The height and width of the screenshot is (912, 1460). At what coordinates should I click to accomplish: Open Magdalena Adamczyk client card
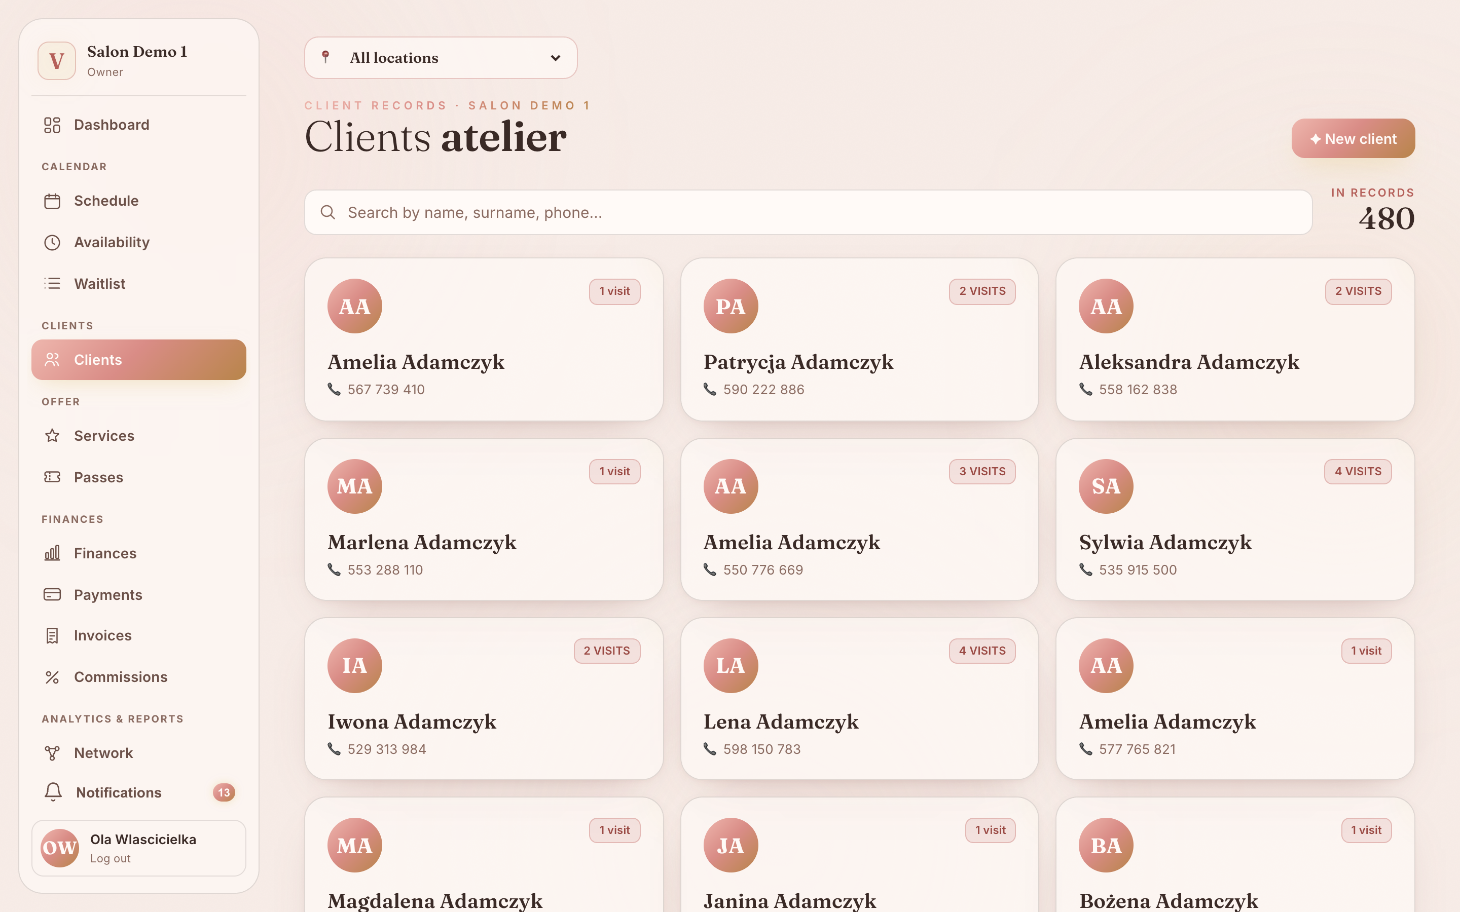click(x=484, y=855)
